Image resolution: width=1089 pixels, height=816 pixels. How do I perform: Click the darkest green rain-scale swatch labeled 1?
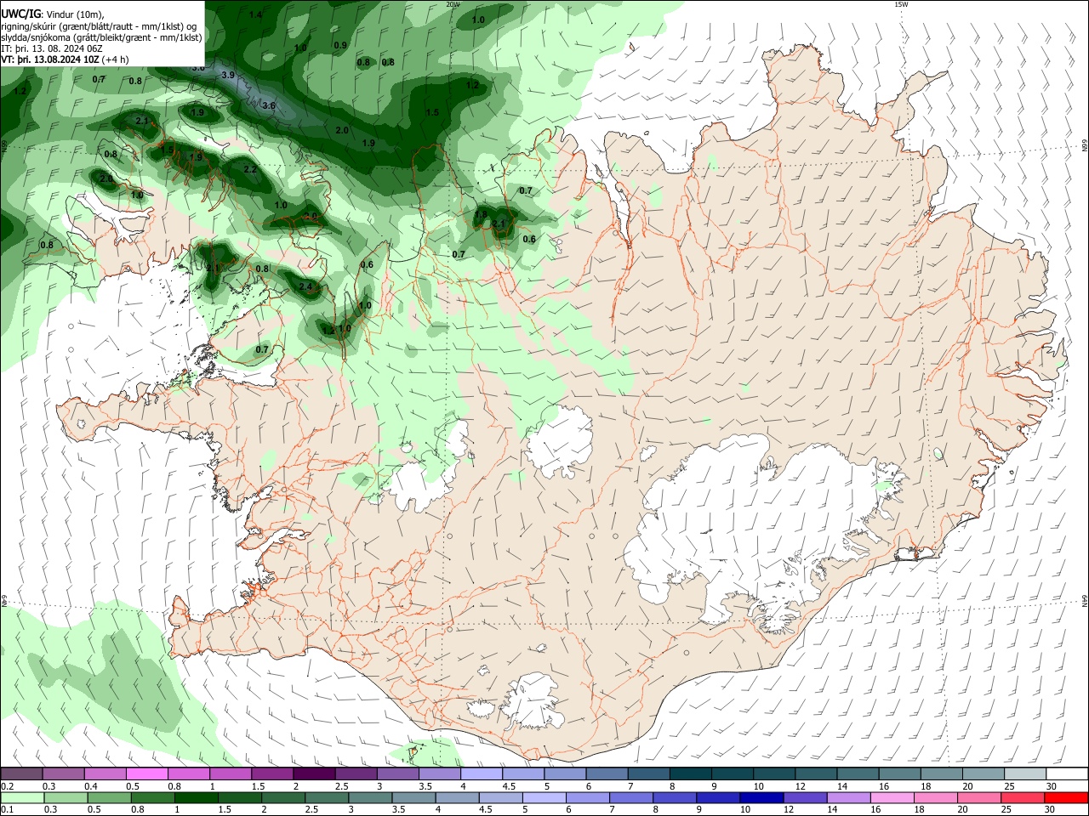coord(196,797)
